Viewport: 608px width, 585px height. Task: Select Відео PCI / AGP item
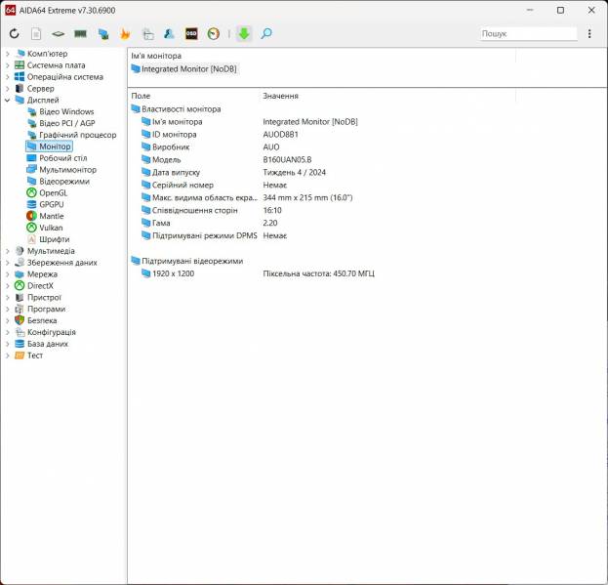click(x=61, y=123)
